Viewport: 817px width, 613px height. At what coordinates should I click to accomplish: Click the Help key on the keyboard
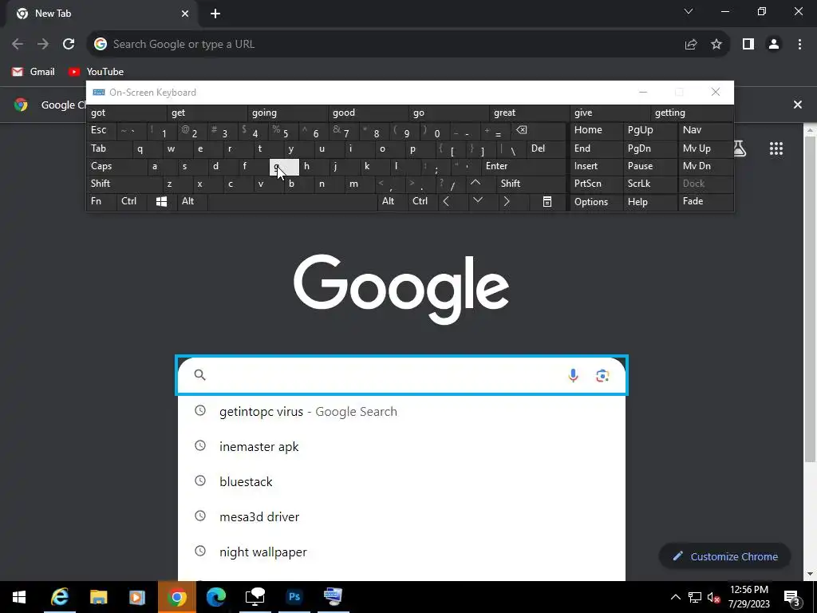649,202
